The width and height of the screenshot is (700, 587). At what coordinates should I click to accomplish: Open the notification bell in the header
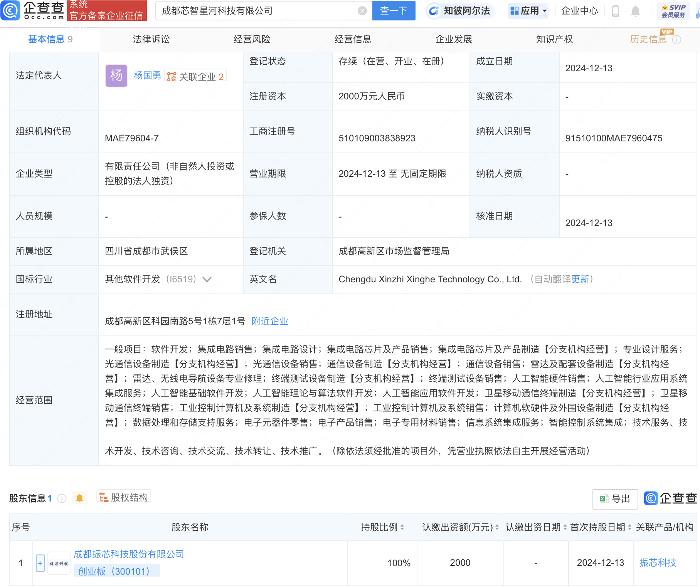point(636,11)
